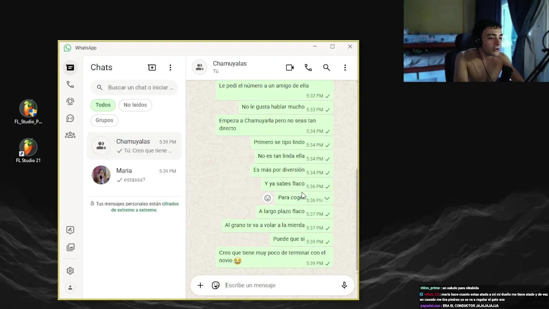Open the Maria chat in the list
The image size is (549, 309).
point(134,175)
